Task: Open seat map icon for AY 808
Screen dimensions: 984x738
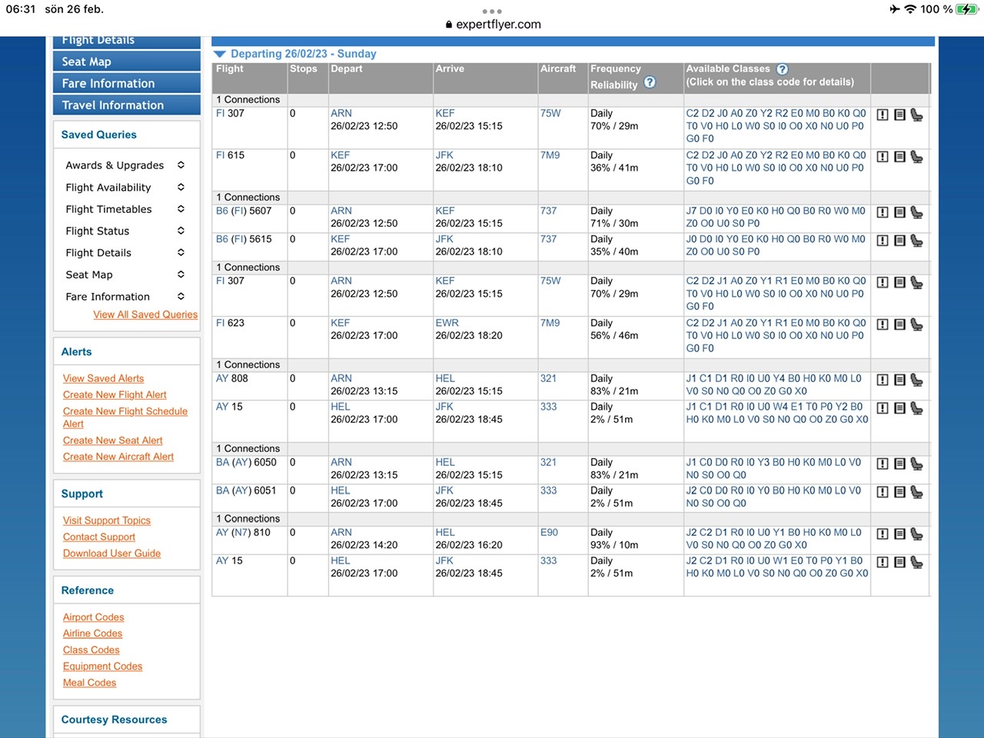Action: (916, 381)
